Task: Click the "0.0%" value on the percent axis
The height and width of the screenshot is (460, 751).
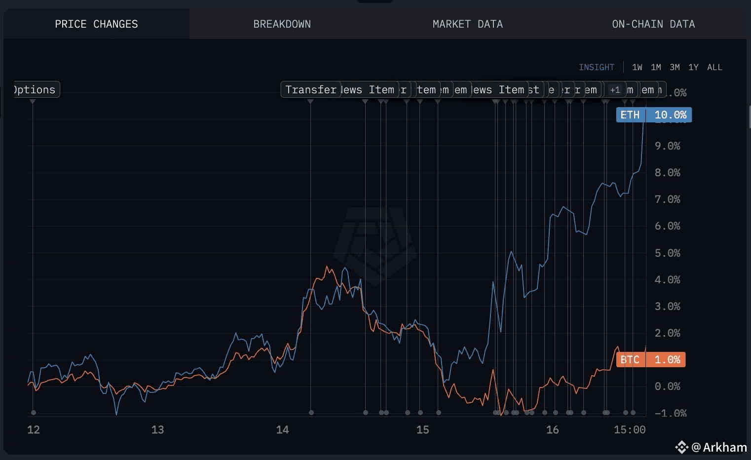Action: 668,386
